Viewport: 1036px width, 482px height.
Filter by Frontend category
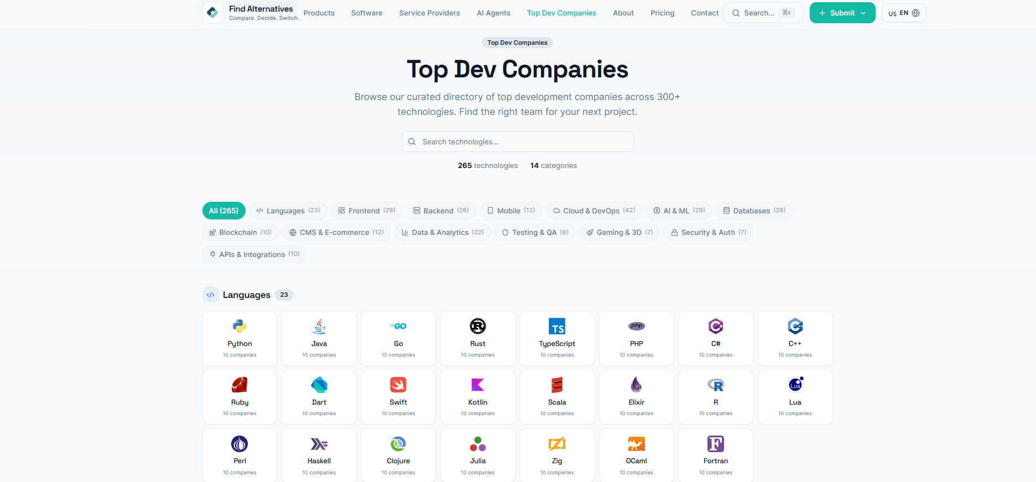coord(367,211)
